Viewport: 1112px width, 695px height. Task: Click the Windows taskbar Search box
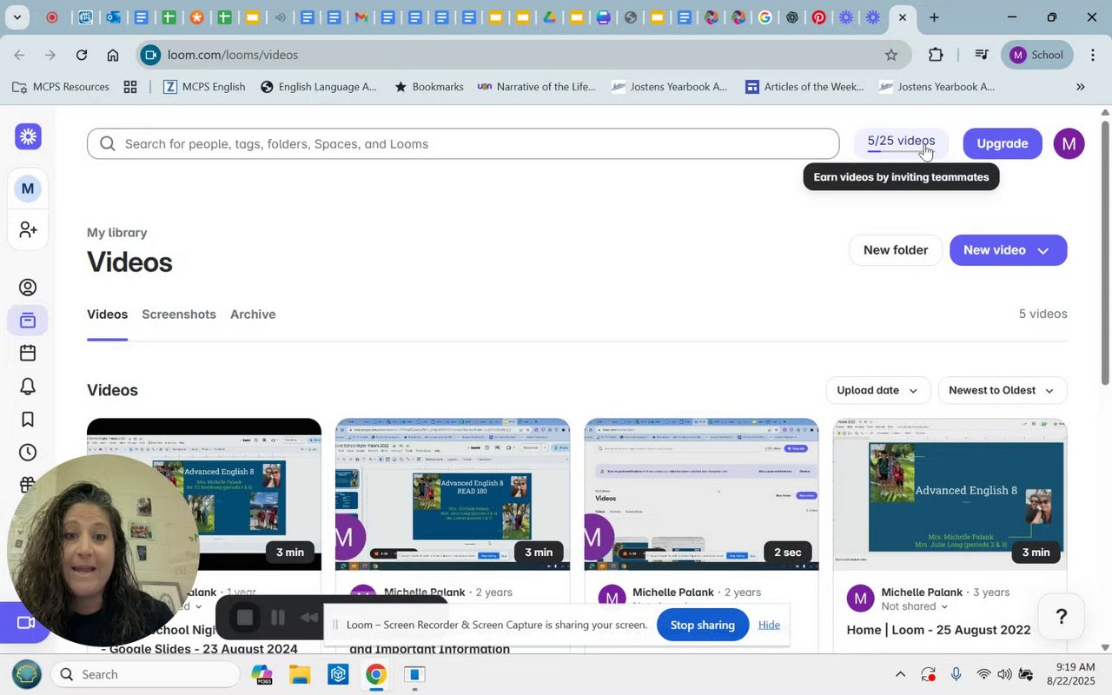145,674
